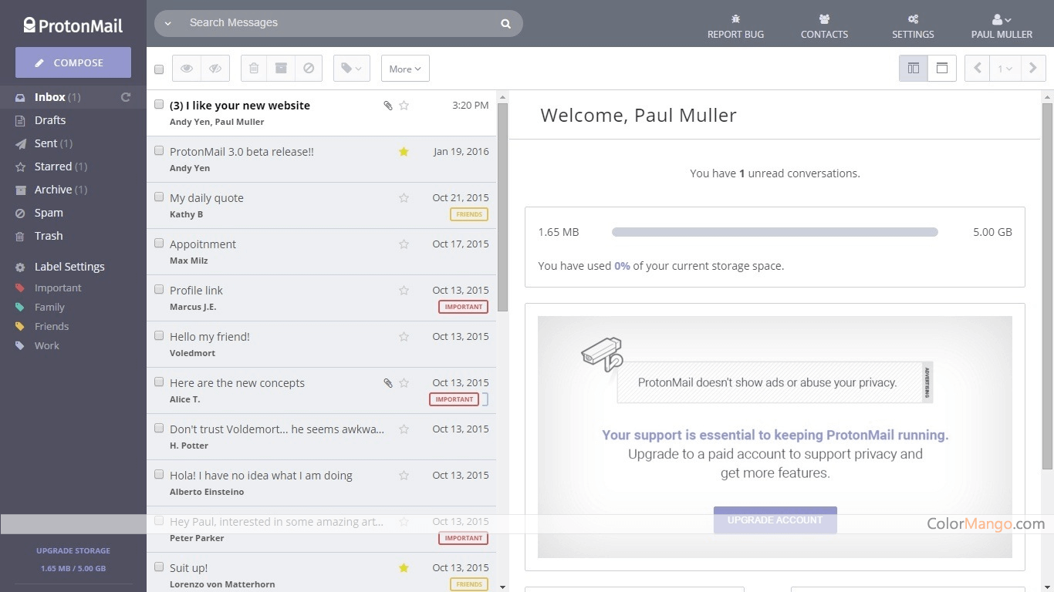The width and height of the screenshot is (1054, 592).
Task: Open the search options chevron
Action: coord(168,22)
